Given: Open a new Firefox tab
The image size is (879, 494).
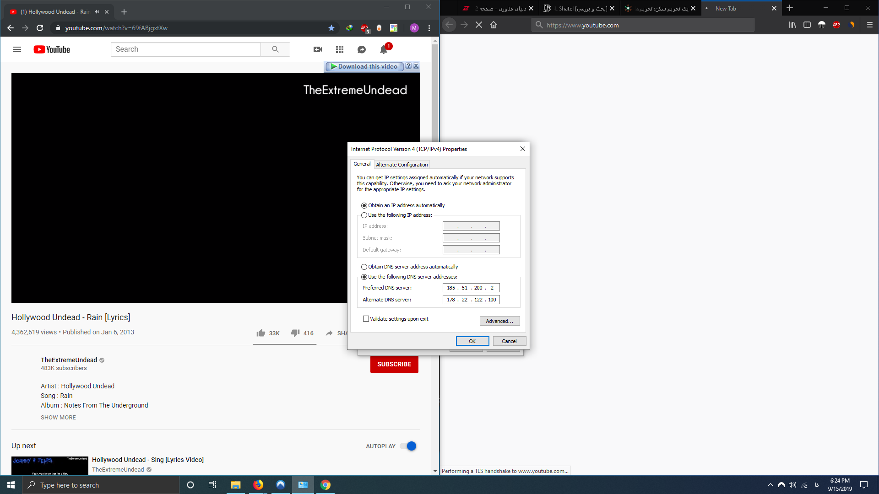Looking at the screenshot, I should [790, 8].
